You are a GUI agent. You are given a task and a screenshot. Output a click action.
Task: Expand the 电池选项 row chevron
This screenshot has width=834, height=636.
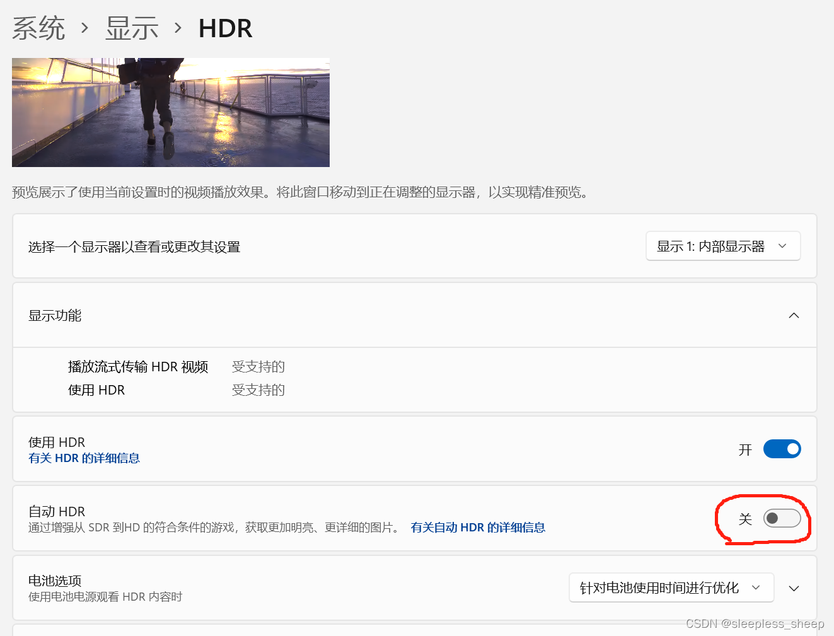(794, 588)
